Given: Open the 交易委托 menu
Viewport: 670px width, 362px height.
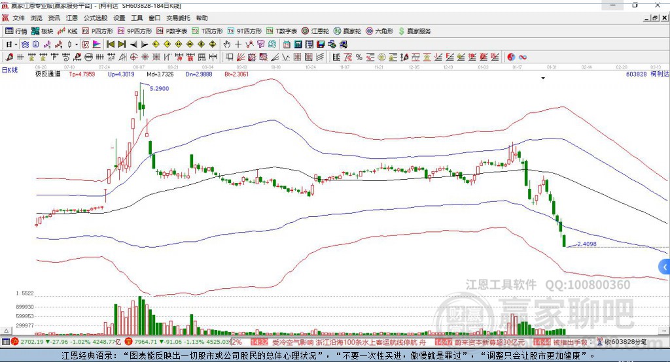Looking at the screenshot, I should (178, 18).
